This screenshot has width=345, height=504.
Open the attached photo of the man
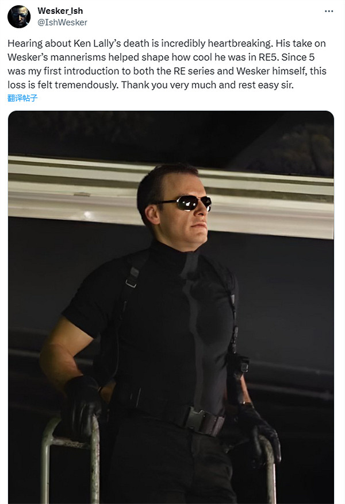171,307
